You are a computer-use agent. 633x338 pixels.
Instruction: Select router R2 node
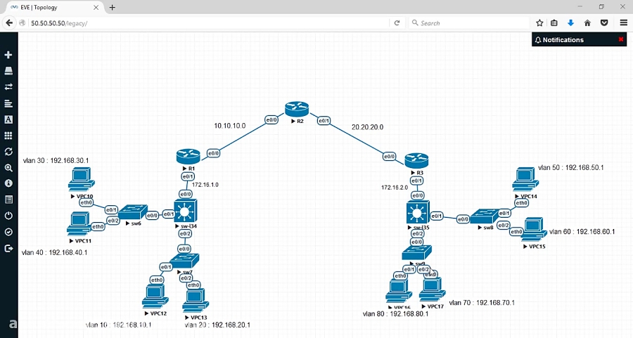point(297,109)
